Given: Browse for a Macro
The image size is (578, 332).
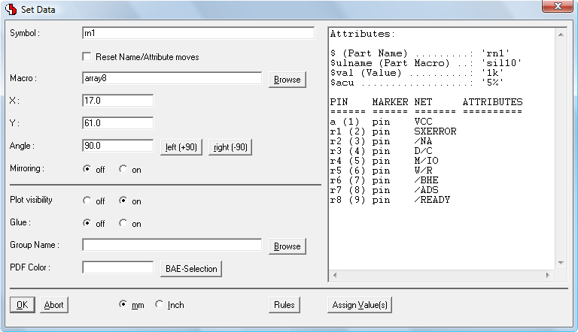Looking at the screenshot, I should [x=287, y=80].
